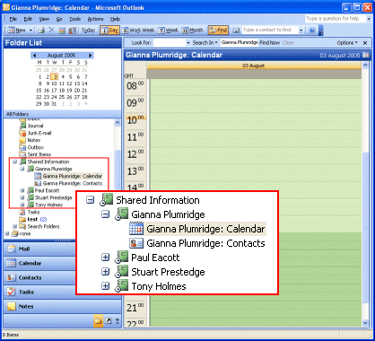Open the Mail navigation pane button
Screen dimensions: 375x341
[x=39, y=249]
